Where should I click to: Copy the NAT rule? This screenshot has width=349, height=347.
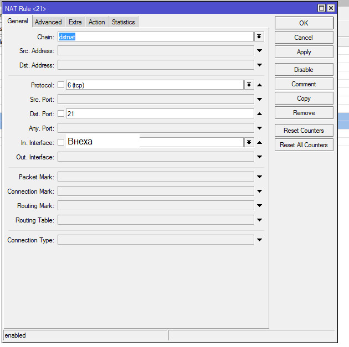[x=304, y=99]
